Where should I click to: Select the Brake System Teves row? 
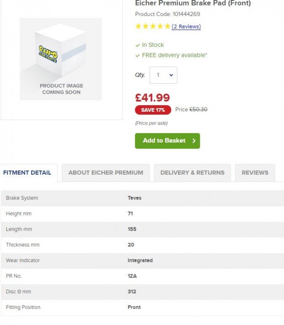[142, 198]
